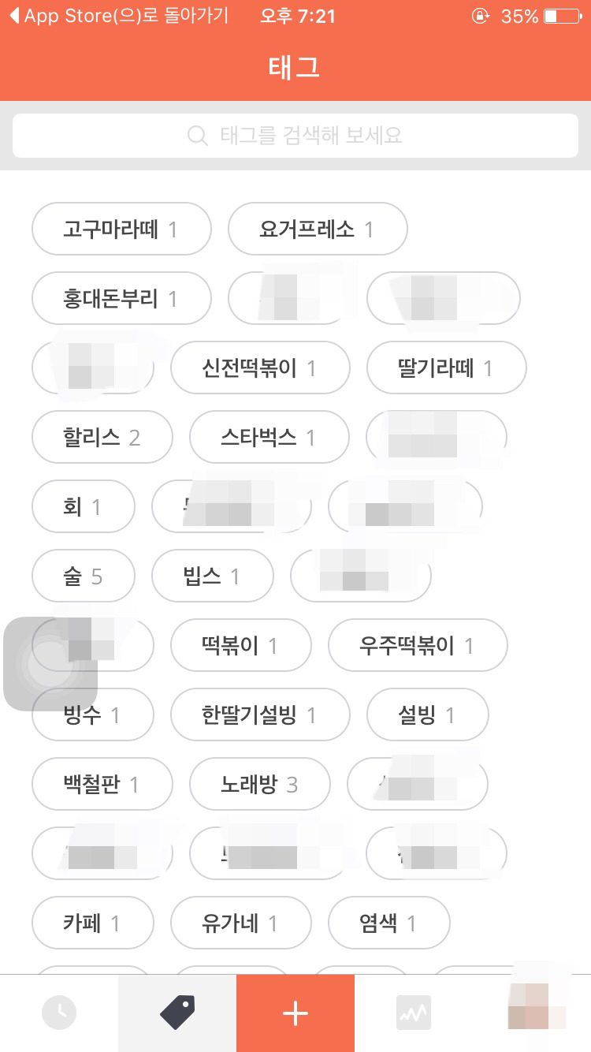
Task: Open the 할리스 tag
Action: point(102,438)
